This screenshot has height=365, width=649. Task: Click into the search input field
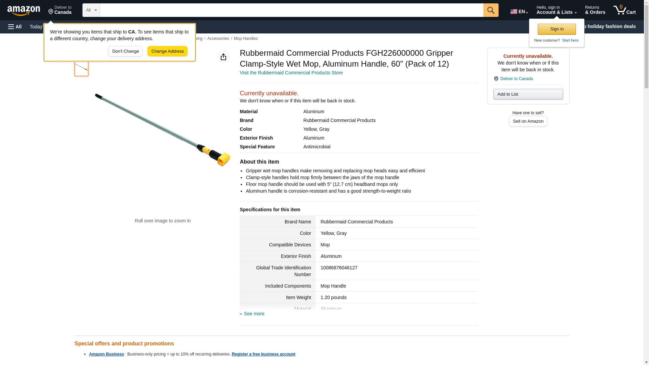pos(291,10)
